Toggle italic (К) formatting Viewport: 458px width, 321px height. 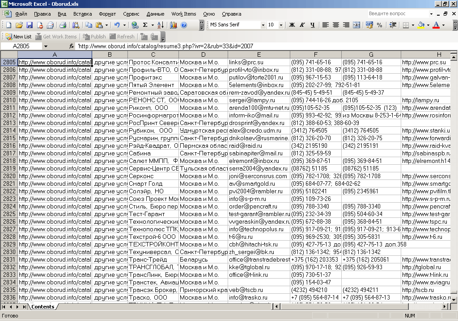[x=302, y=25]
